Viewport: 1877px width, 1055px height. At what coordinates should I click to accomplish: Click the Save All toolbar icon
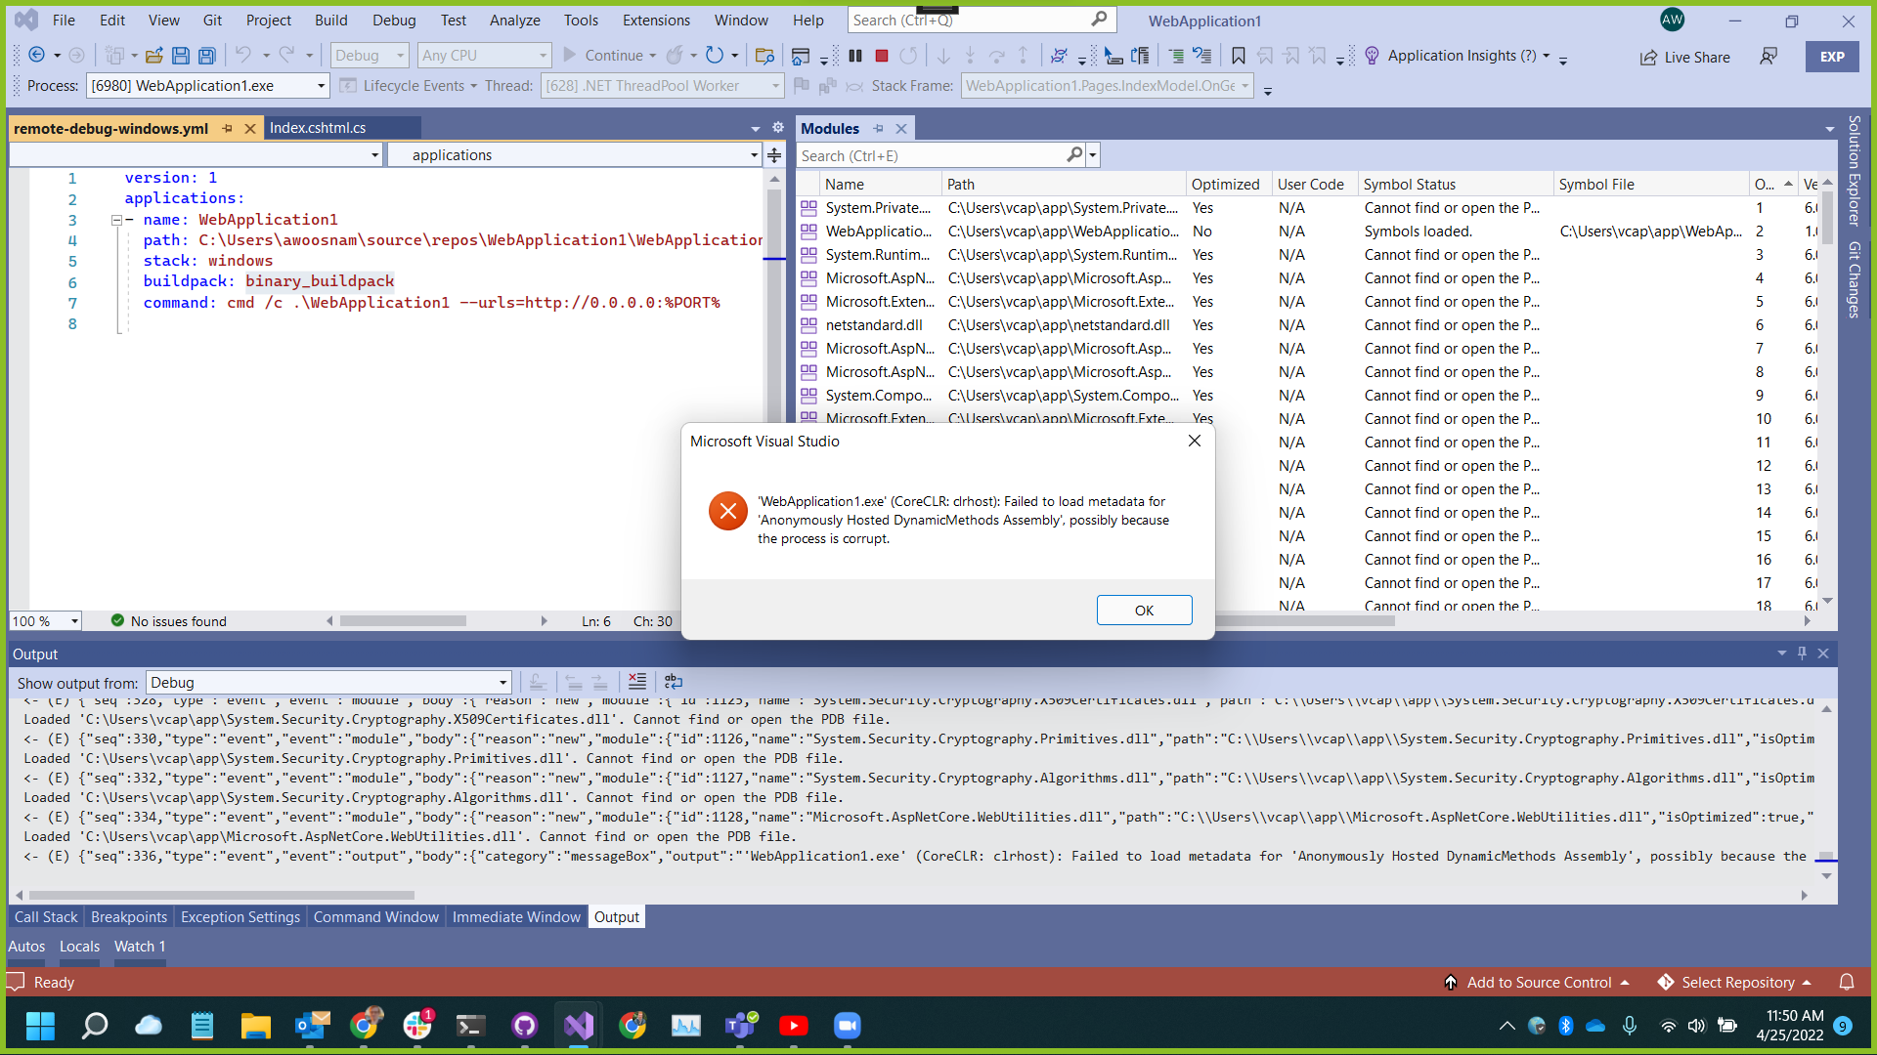[206, 56]
